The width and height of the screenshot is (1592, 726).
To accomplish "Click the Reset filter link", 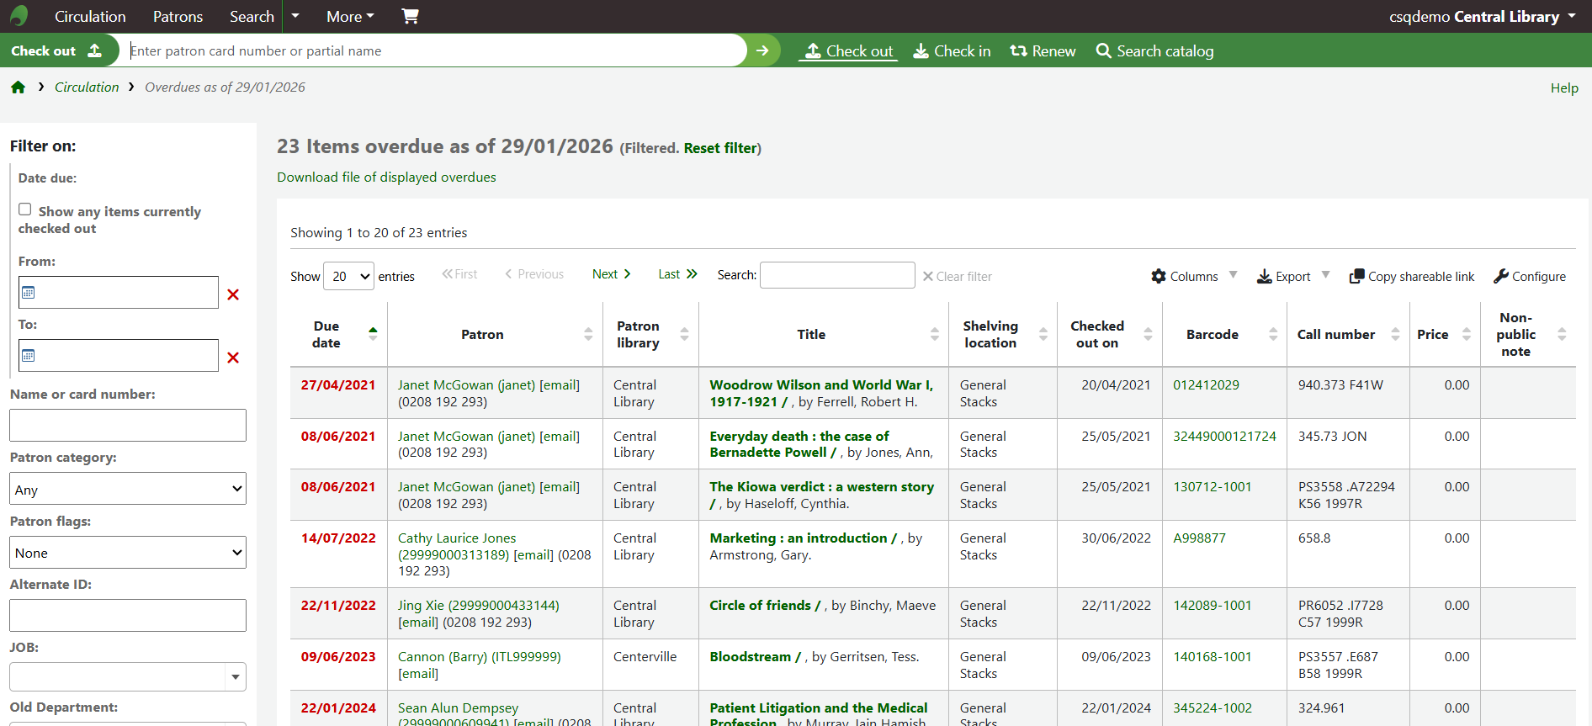I will click(720, 148).
